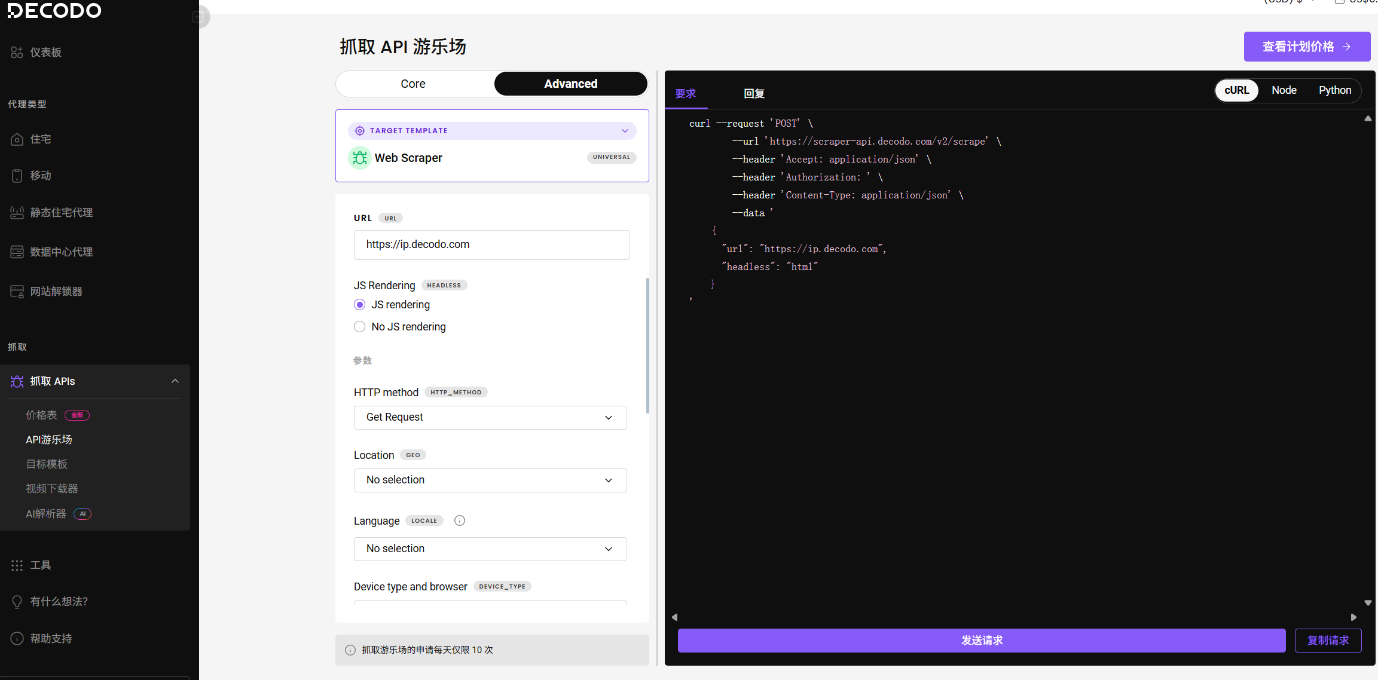
Task: Click the tools (工具) dots grid icon
Action: pos(17,565)
